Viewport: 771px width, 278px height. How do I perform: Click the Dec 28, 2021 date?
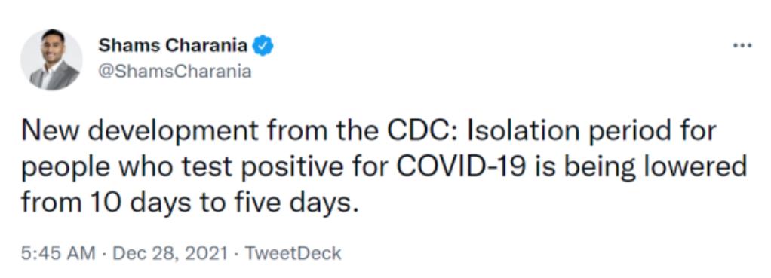tap(170, 253)
